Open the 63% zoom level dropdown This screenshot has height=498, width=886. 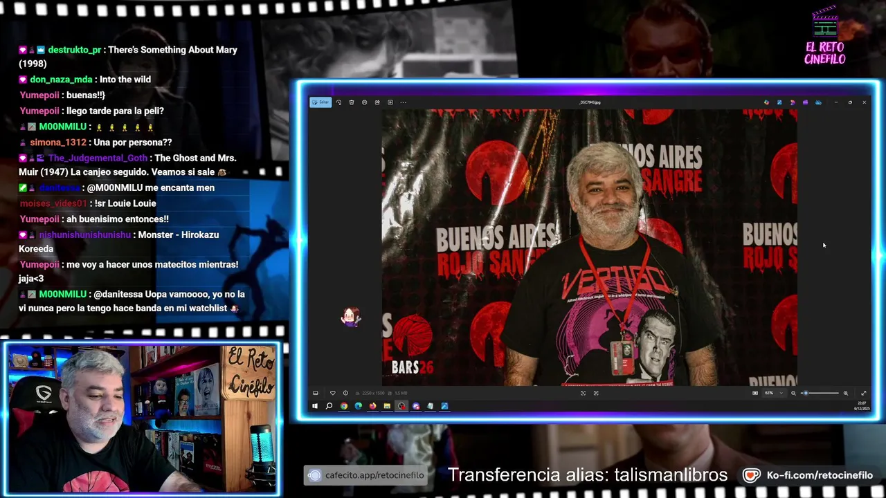pos(774,393)
